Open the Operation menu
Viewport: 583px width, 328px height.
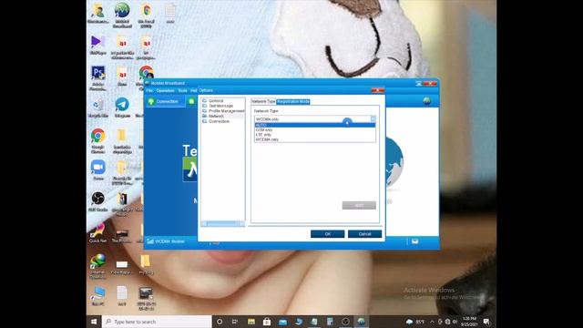tap(166, 91)
